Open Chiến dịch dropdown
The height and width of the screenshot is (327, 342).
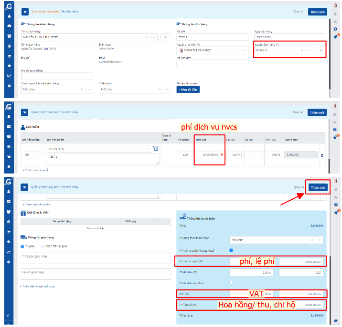click(x=167, y=90)
